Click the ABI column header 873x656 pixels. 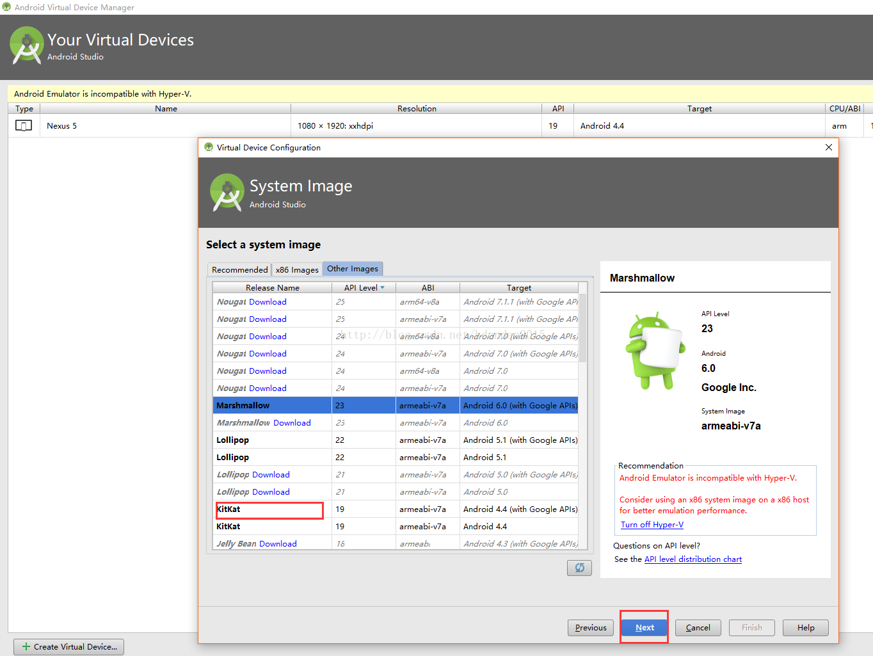(x=428, y=287)
